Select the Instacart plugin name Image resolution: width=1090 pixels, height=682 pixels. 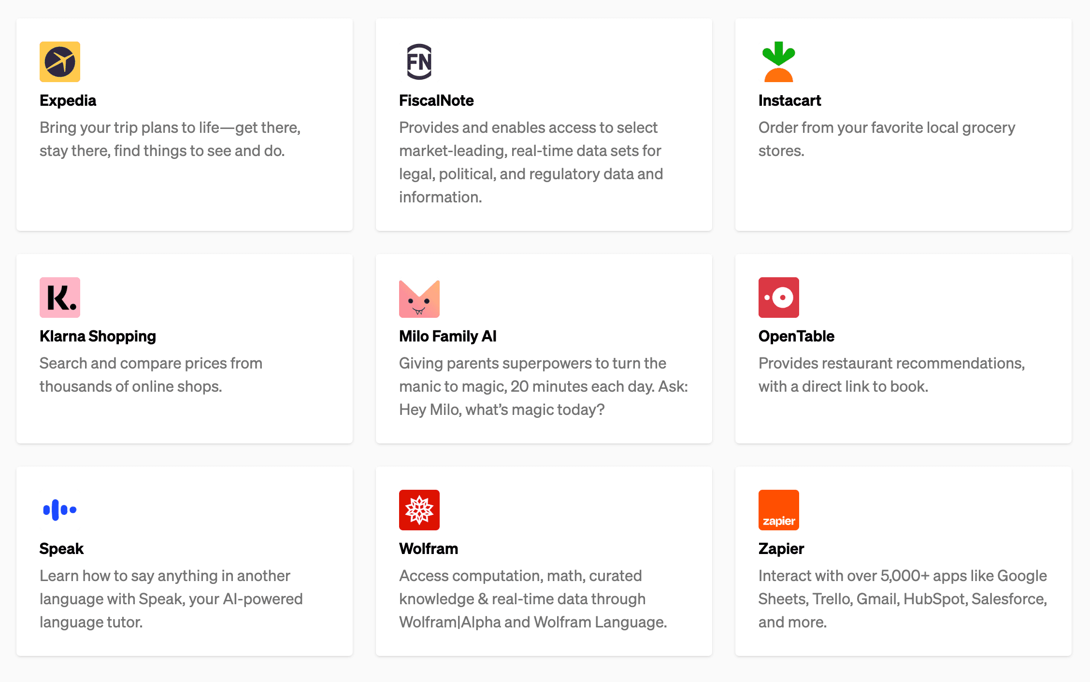point(789,100)
